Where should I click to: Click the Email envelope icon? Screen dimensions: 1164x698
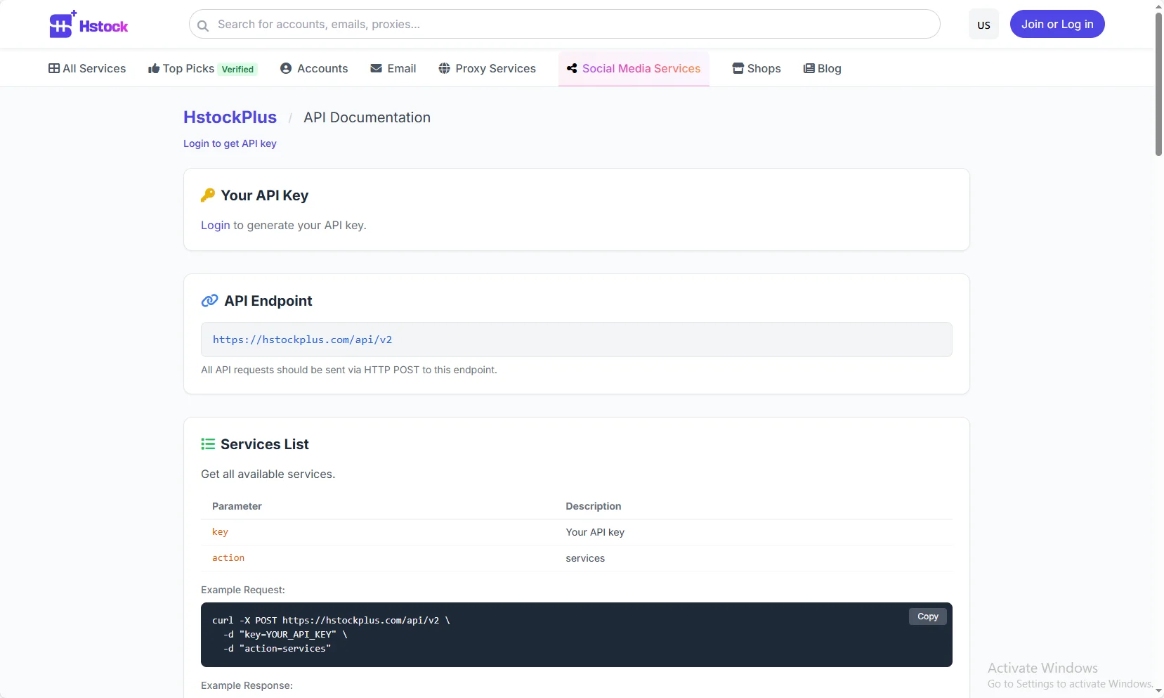click(377, 68)
